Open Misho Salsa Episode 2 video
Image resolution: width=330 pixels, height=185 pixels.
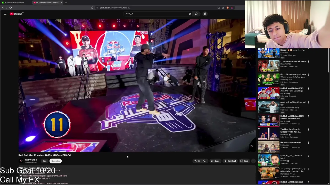pyautogui.click(x=268, y=173)
